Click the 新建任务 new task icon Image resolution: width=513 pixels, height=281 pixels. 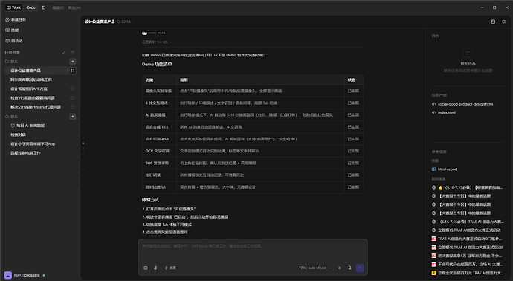click(7, 19)
